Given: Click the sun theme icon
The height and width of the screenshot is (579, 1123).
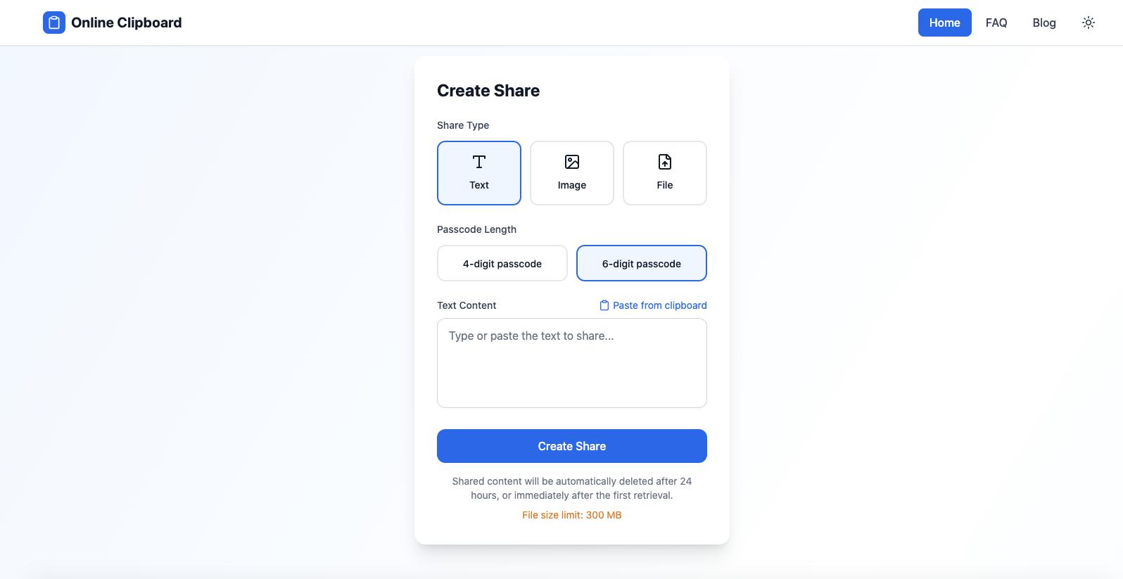Looking at the screenshot, I should click(1089, 23).
